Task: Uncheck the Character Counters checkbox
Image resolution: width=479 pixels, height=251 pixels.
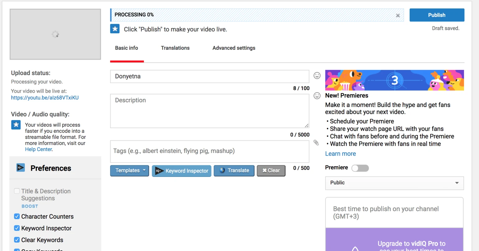Action: 17,216
